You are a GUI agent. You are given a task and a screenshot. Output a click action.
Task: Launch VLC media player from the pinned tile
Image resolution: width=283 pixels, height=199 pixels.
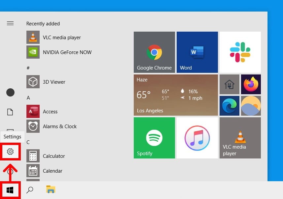click(x=240, y=138)
